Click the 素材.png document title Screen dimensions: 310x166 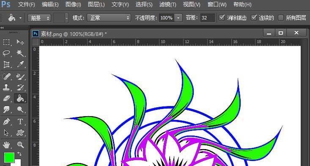(x=74, y=34)
